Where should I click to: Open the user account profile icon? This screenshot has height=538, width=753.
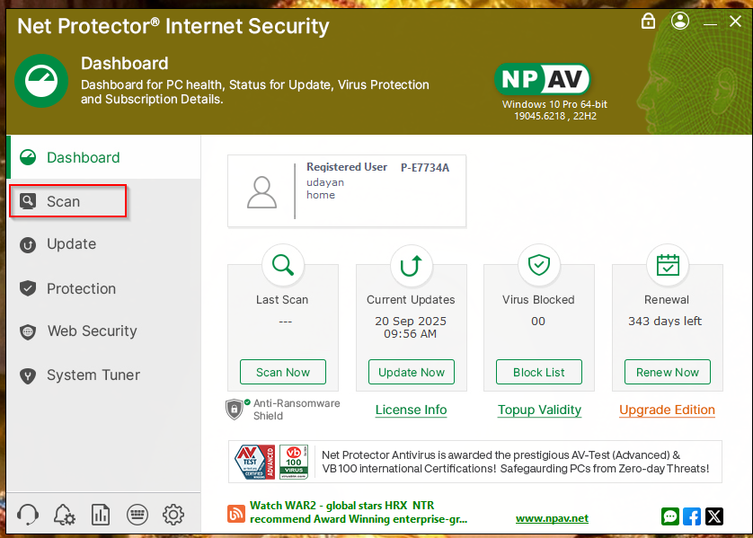[x=680, y=21]
